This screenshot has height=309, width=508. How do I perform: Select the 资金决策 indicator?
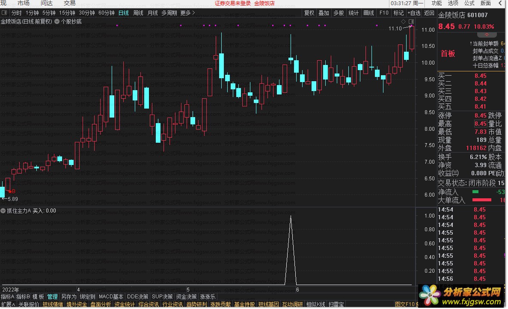(x=186, y=297)
